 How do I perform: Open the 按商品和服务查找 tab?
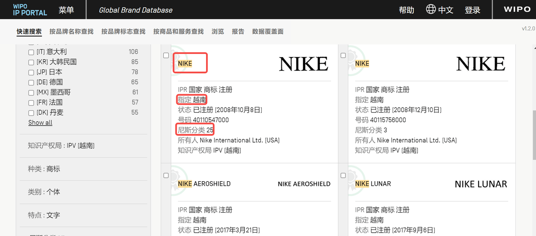tap(178, 31)
